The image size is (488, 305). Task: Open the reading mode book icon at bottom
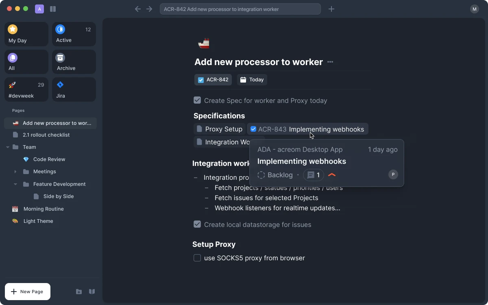pyautogui.click(x=92, y=292)
